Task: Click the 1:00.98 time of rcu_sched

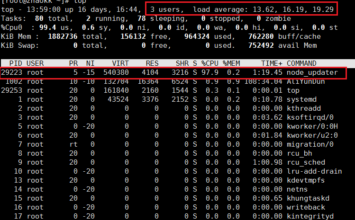Action: (x=267, y=163)
